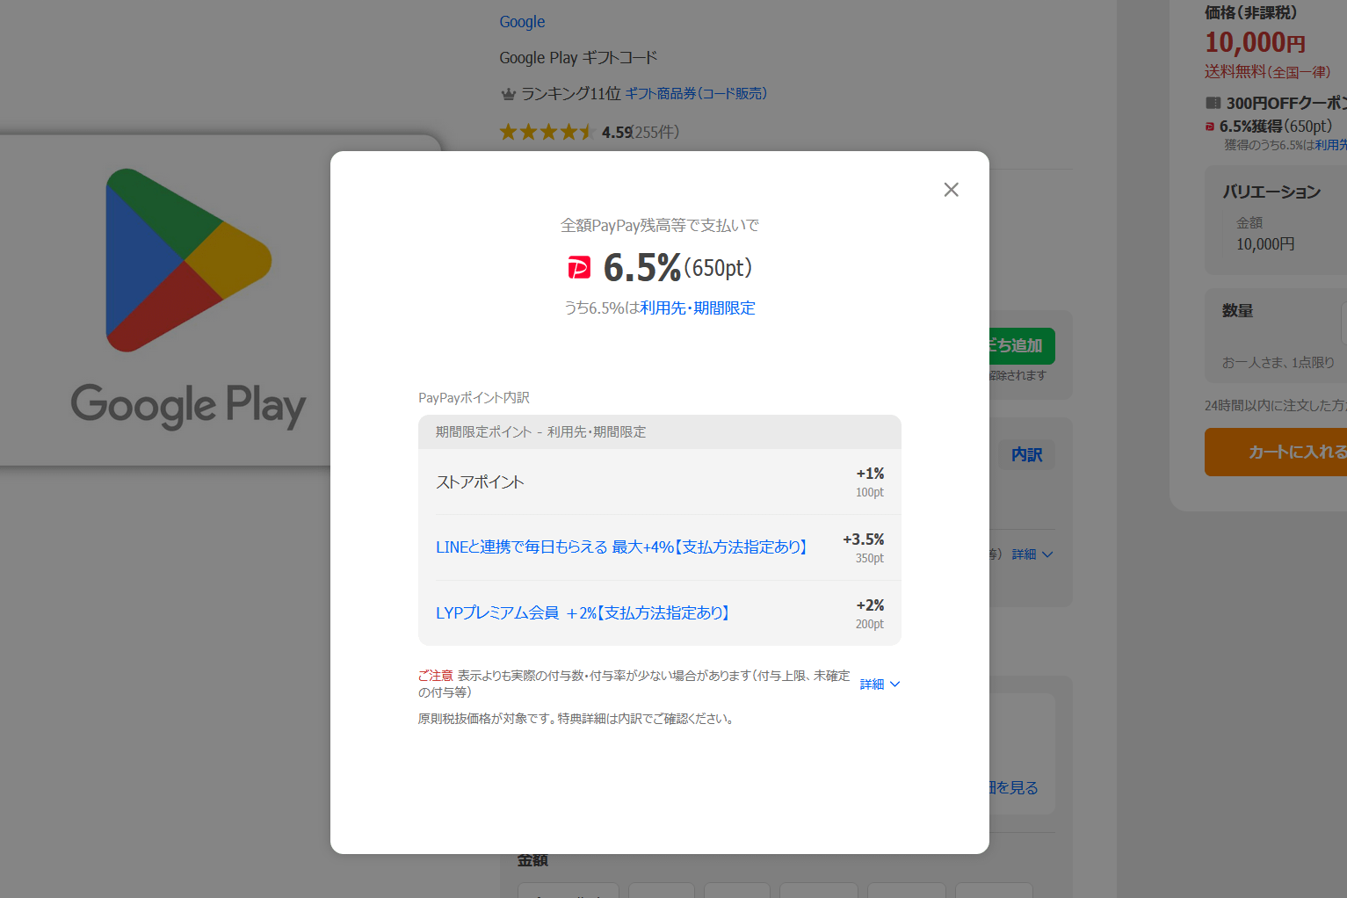Click the 300円OFF coupon ticket icon
1347x898 pixels.
[x=1213, y=103]
